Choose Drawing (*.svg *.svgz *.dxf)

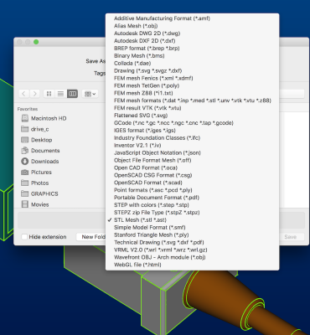coord(192,70)
